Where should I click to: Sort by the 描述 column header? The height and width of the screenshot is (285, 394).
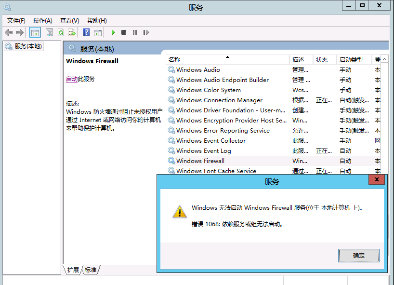pos(301,60)
